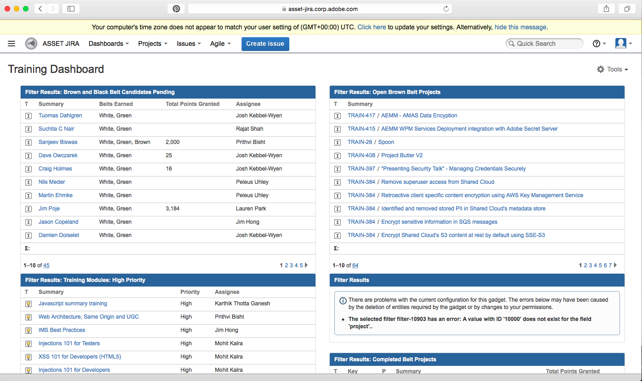Go to page 3 in Candidates Pending gadget
Screen dimensions: 642x381
[291, 265]
